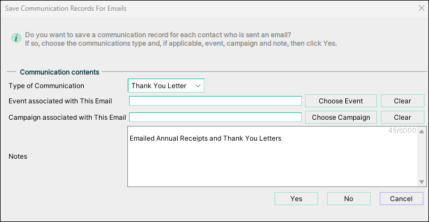Viewport: 429px width, 222px height.
Task: Click the dialog title bar text
Action: 66,8
